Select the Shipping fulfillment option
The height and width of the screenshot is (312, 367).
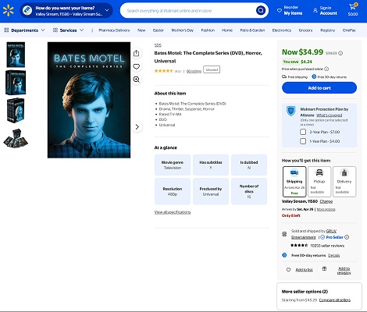[294, 182]
